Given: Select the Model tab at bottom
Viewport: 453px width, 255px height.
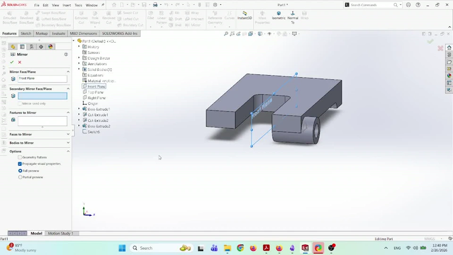Looking at the screenshot, I should click(36, 233).
